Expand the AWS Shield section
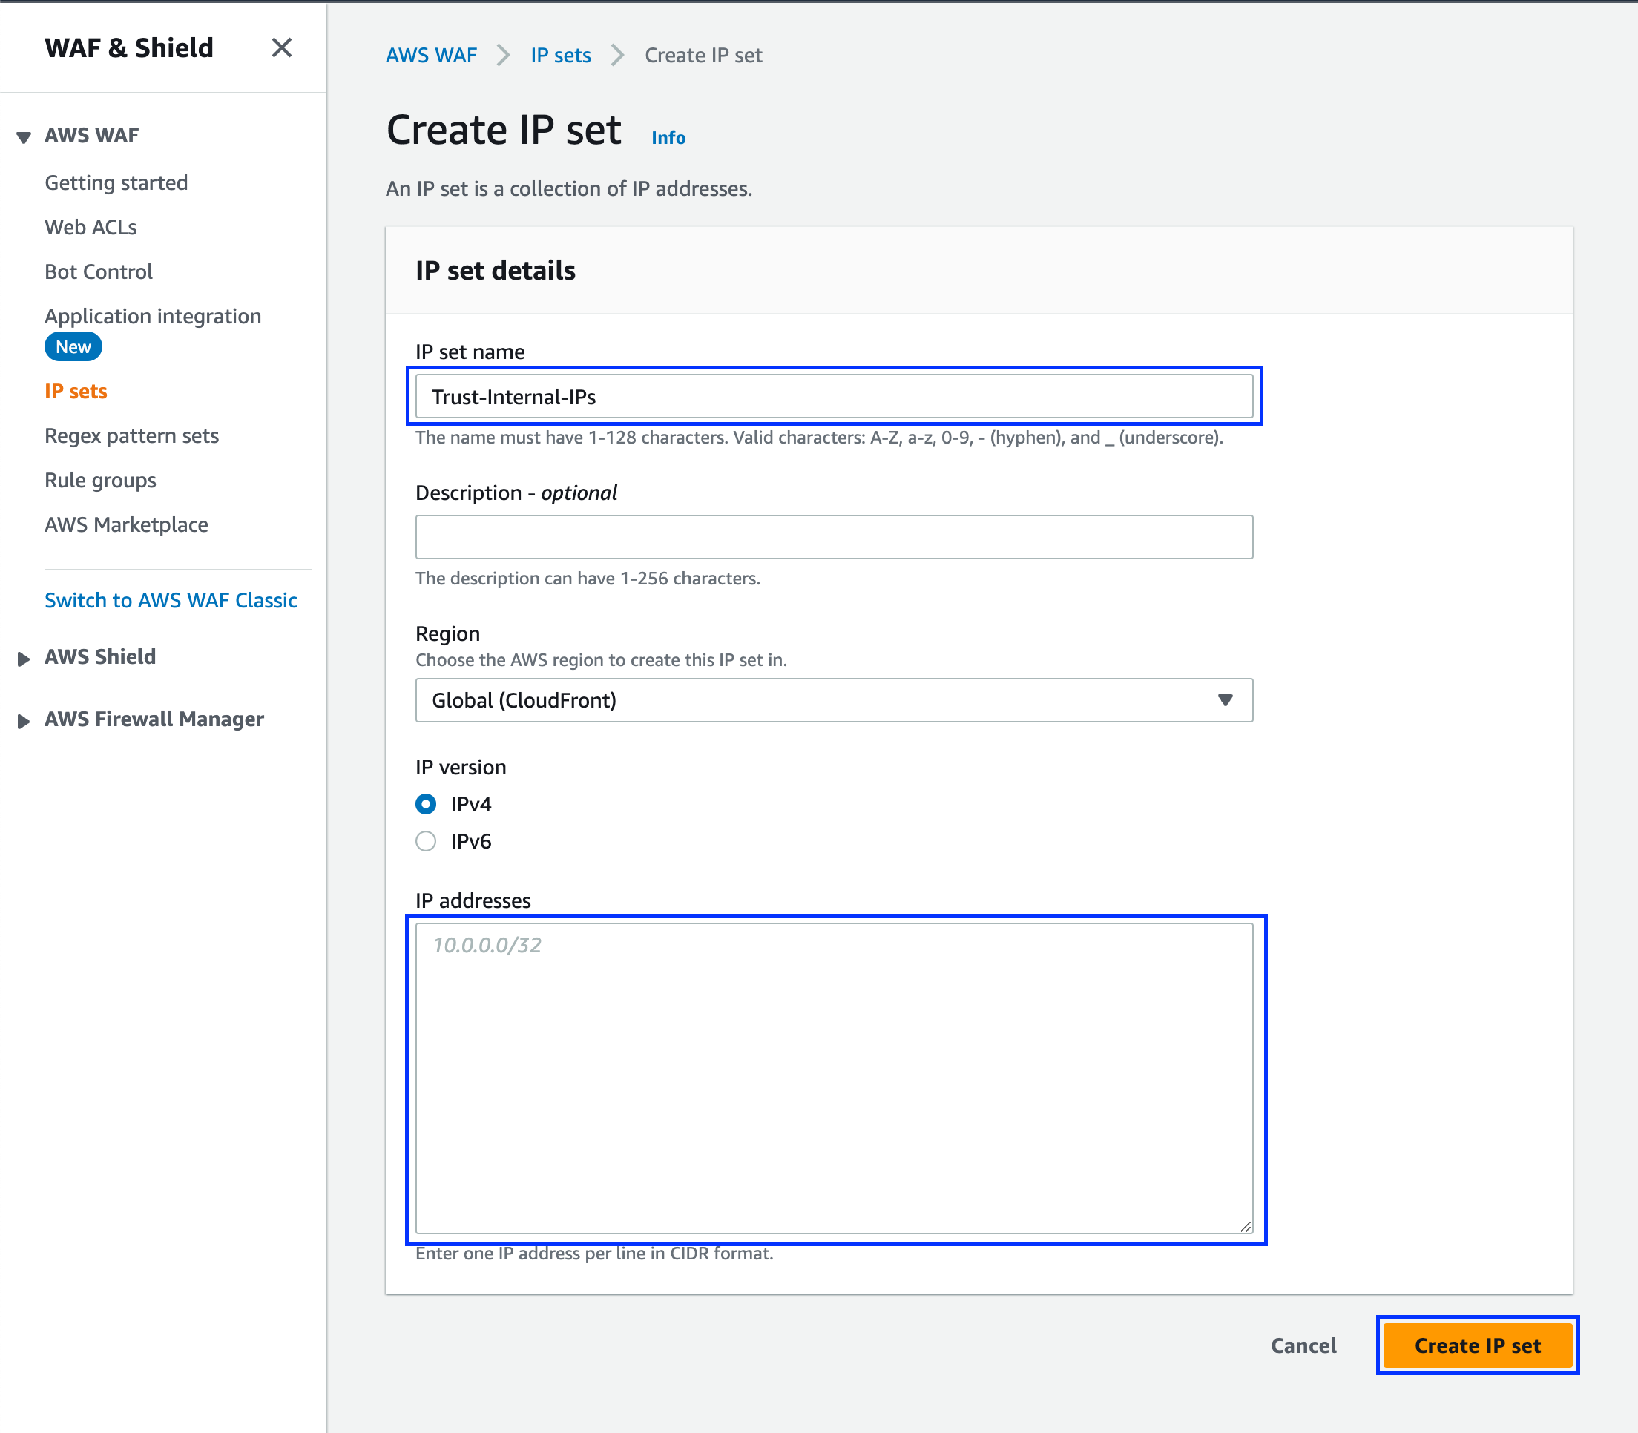The width and height of the screenshot is (1638, 1433). [24, 659]
